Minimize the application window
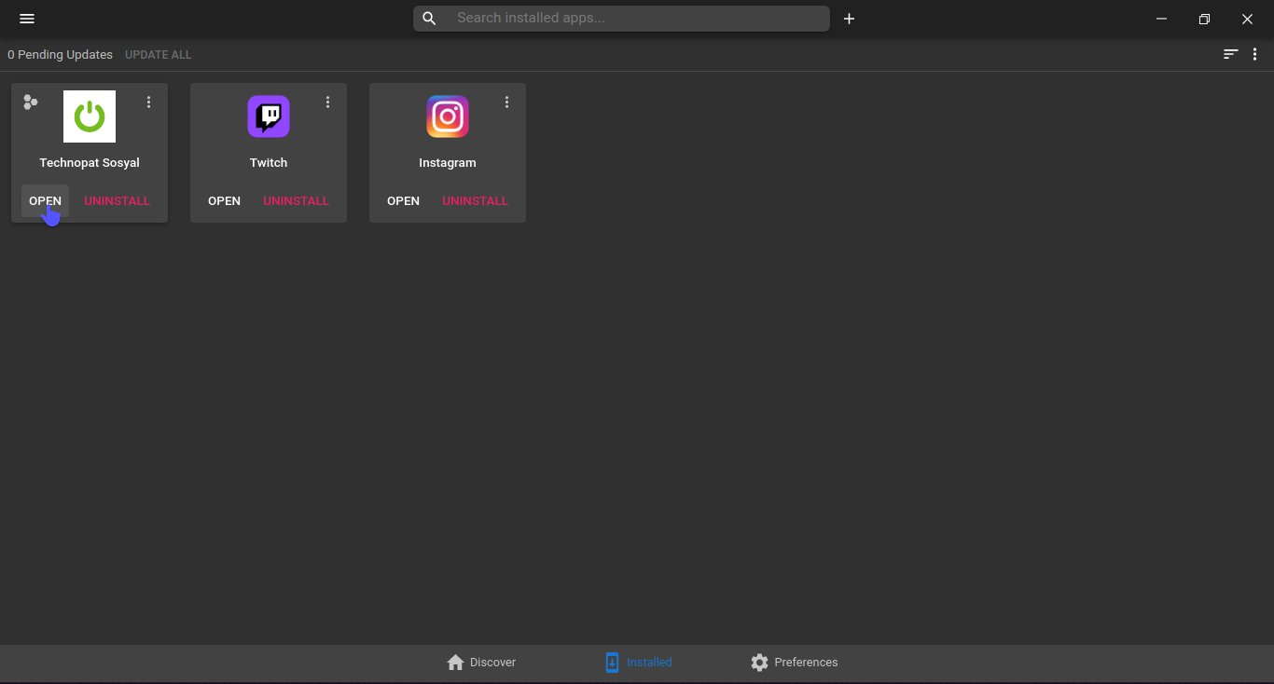1274x684 pixels. point(1162,19)
